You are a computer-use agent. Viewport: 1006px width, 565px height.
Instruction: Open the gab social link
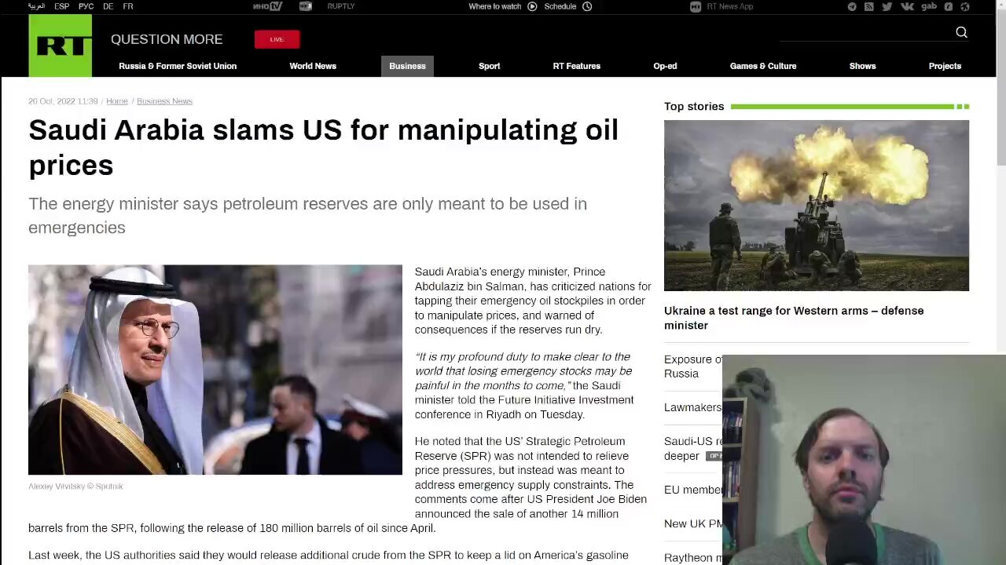(x=929, y=6)
